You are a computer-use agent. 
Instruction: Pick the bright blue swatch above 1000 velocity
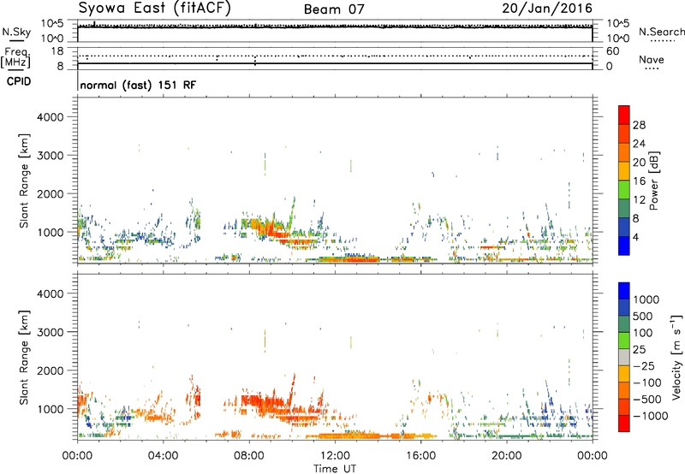pos(624,291)
